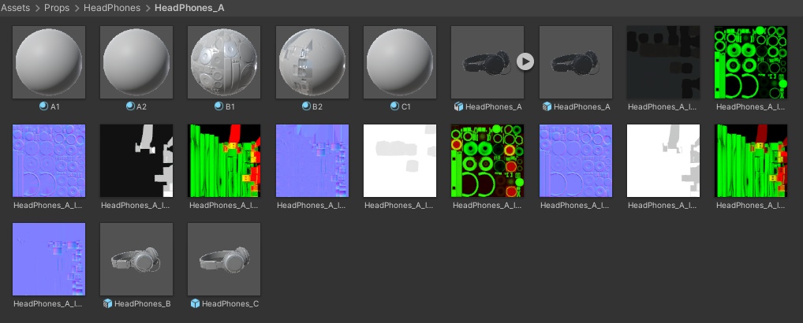Viewport: 803px width, 323px height.
Task: Click HeadPhones_A at the end of breadcrumb
Action: [x=189, y=8]
